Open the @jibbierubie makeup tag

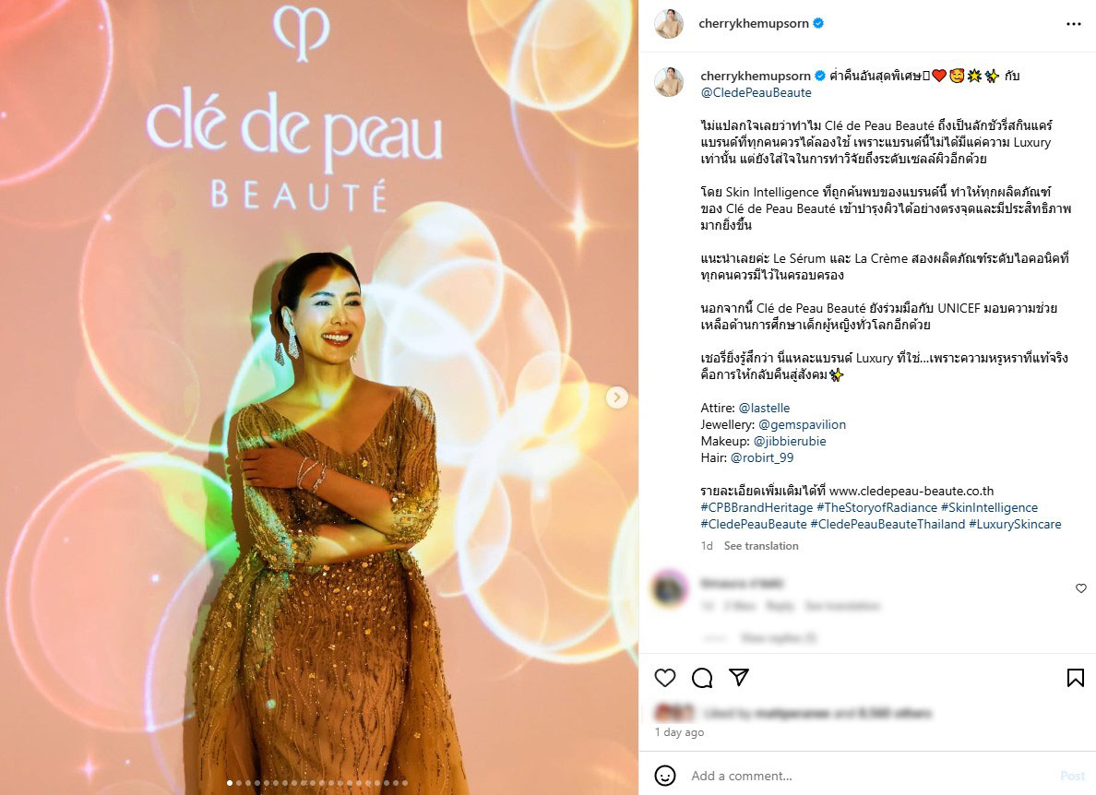coord(790,442)
